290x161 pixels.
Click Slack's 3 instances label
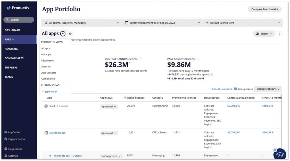click(62, 106)
